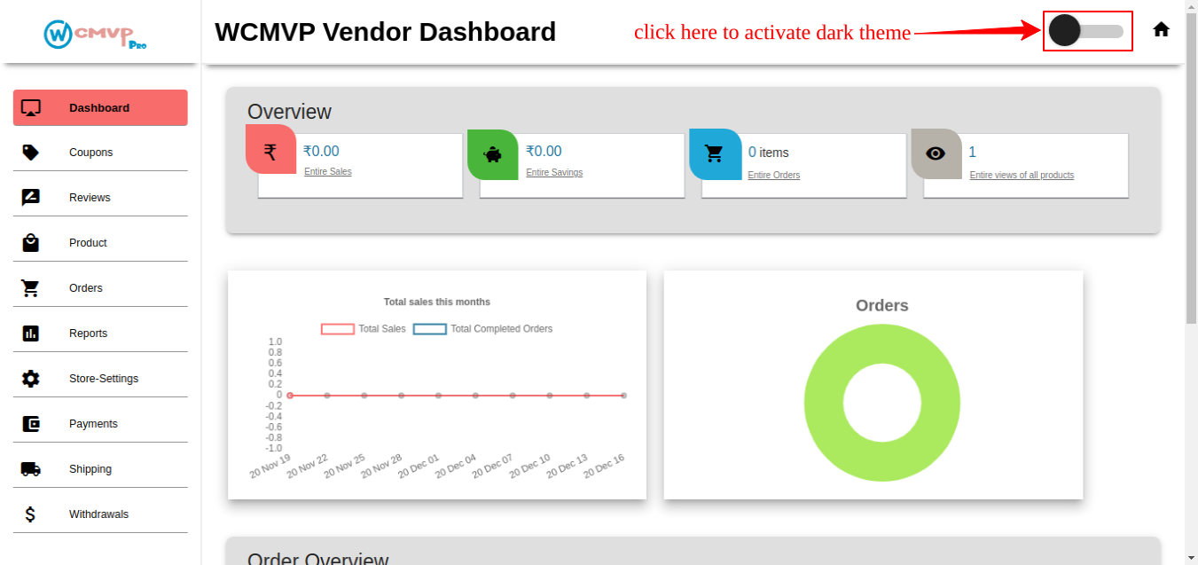Open Withdrawals menu item
1198x565 pixels.
(x=100, y=514)
